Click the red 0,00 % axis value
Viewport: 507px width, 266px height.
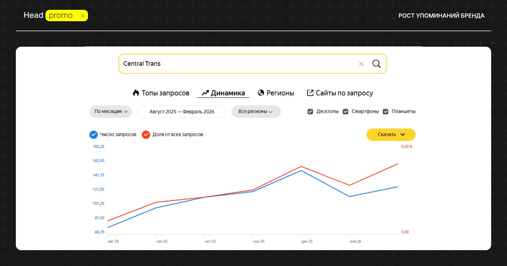407,147
